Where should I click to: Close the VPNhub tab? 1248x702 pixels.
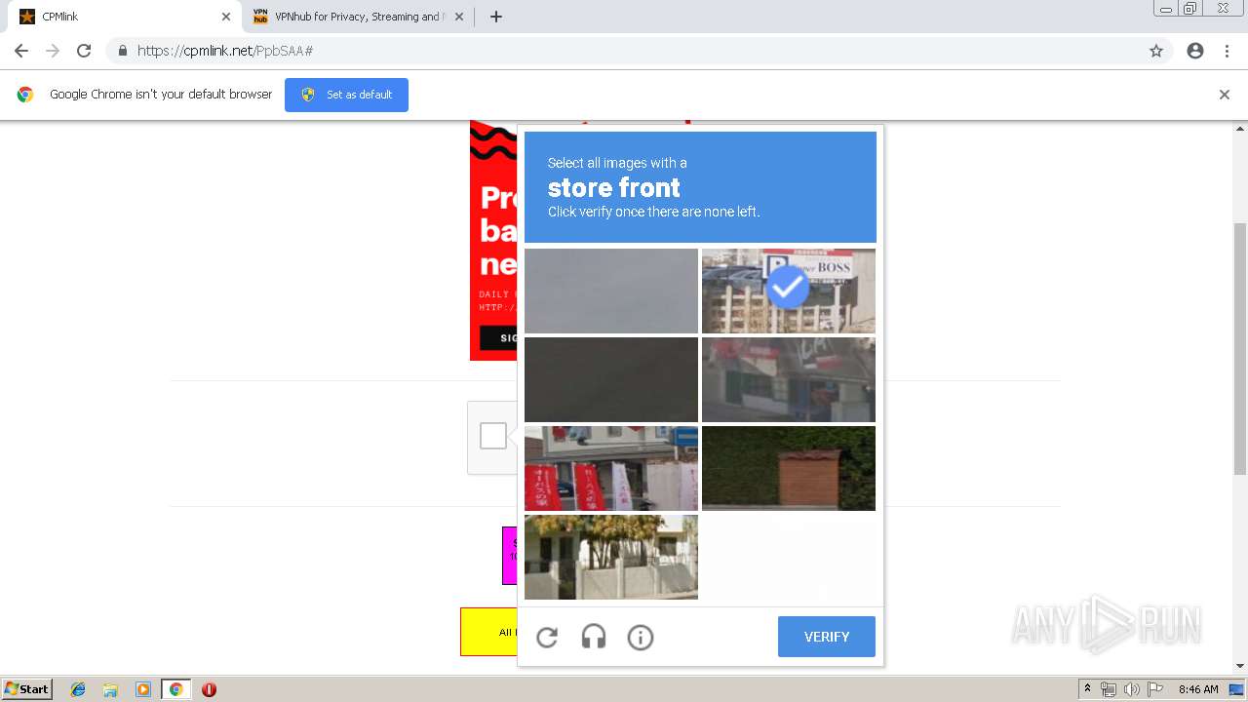pyautogui.click(x=459, y=17)
